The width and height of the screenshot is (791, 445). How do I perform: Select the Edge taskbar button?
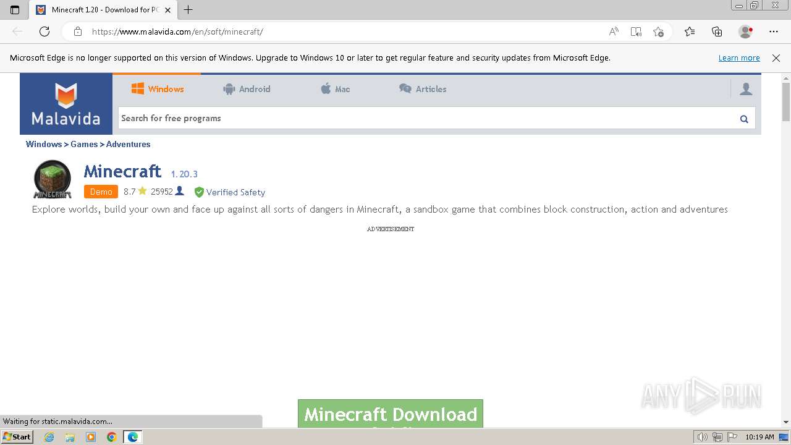click(133, 437)
